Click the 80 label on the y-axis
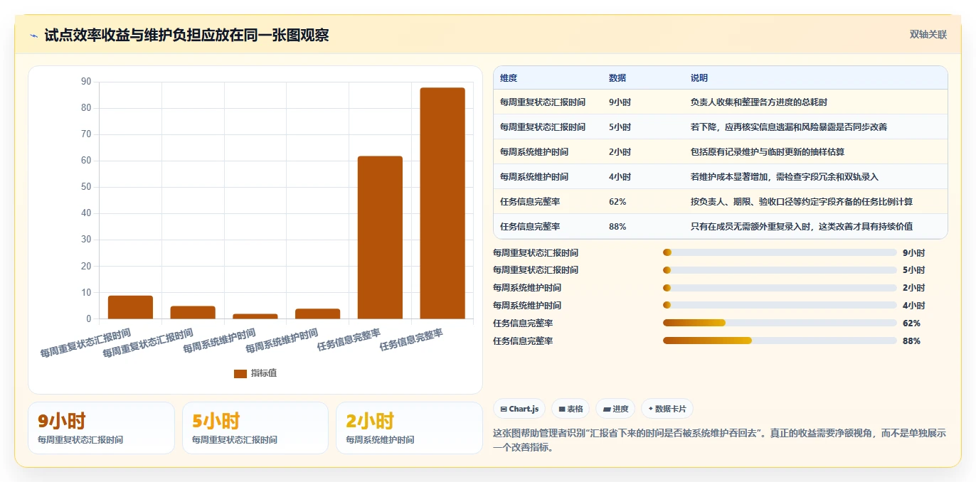976x482 pixels. pos(86,108)
